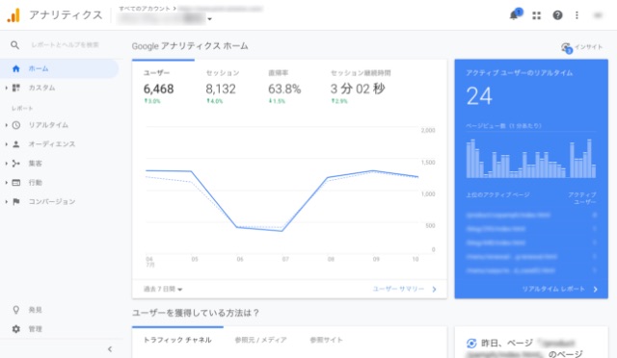Click the 発見 lightbulb icon
617x358 pixels.
click(15, 310)
